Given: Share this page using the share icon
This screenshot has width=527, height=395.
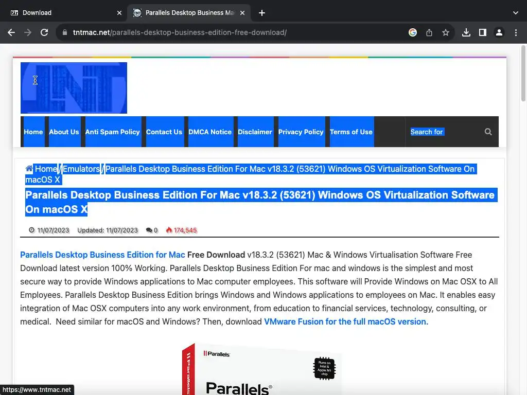Looking at the screenshot, I should (429, 32).
